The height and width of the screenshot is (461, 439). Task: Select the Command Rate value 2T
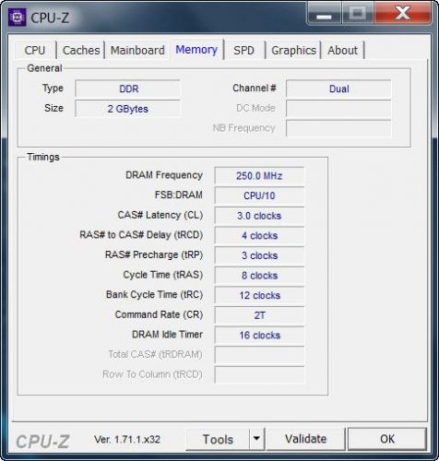[x=259, y=315]
